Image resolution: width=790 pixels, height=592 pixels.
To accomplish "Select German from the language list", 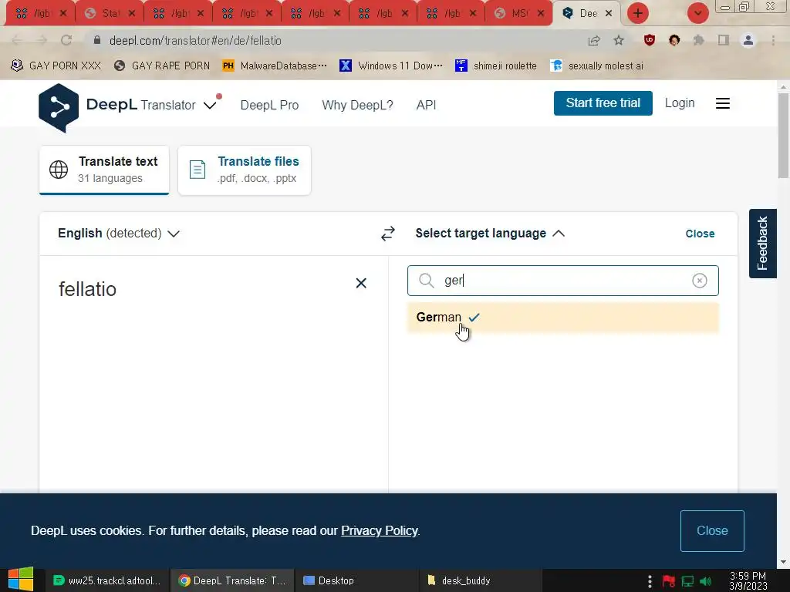I will (x=562, y=317).
